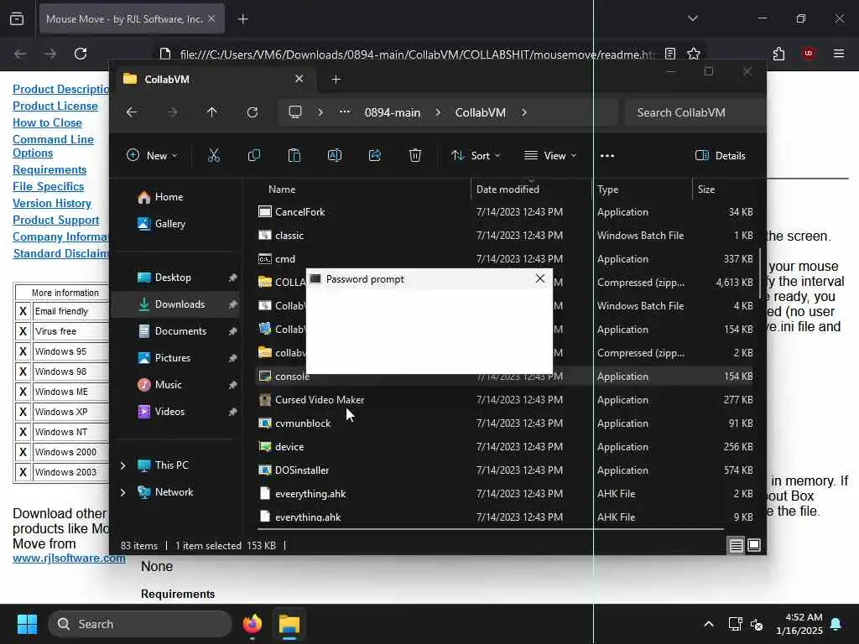Click the Copy icon in Explorer toolbar

pyautogui.click(x=253, y=155)
